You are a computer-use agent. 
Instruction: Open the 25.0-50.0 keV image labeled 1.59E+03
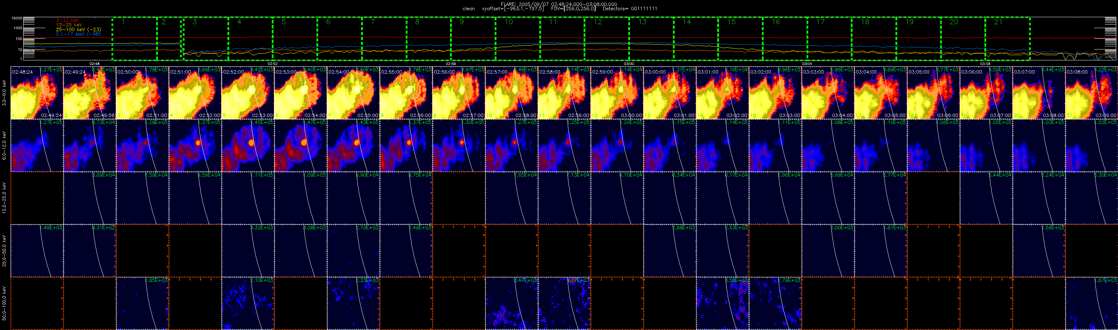pyautogui.click(x=1039, y=251)
